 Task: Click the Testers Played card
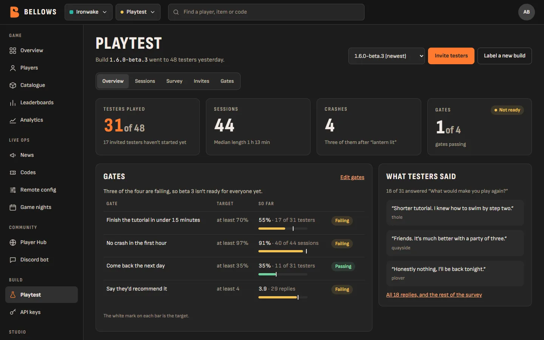[x=148, y=127]
